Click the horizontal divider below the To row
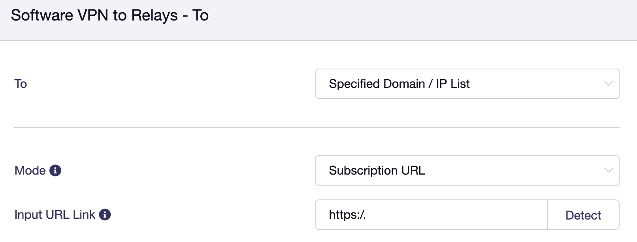This screenshot has height=242, width=637. (x=317, y=127)
